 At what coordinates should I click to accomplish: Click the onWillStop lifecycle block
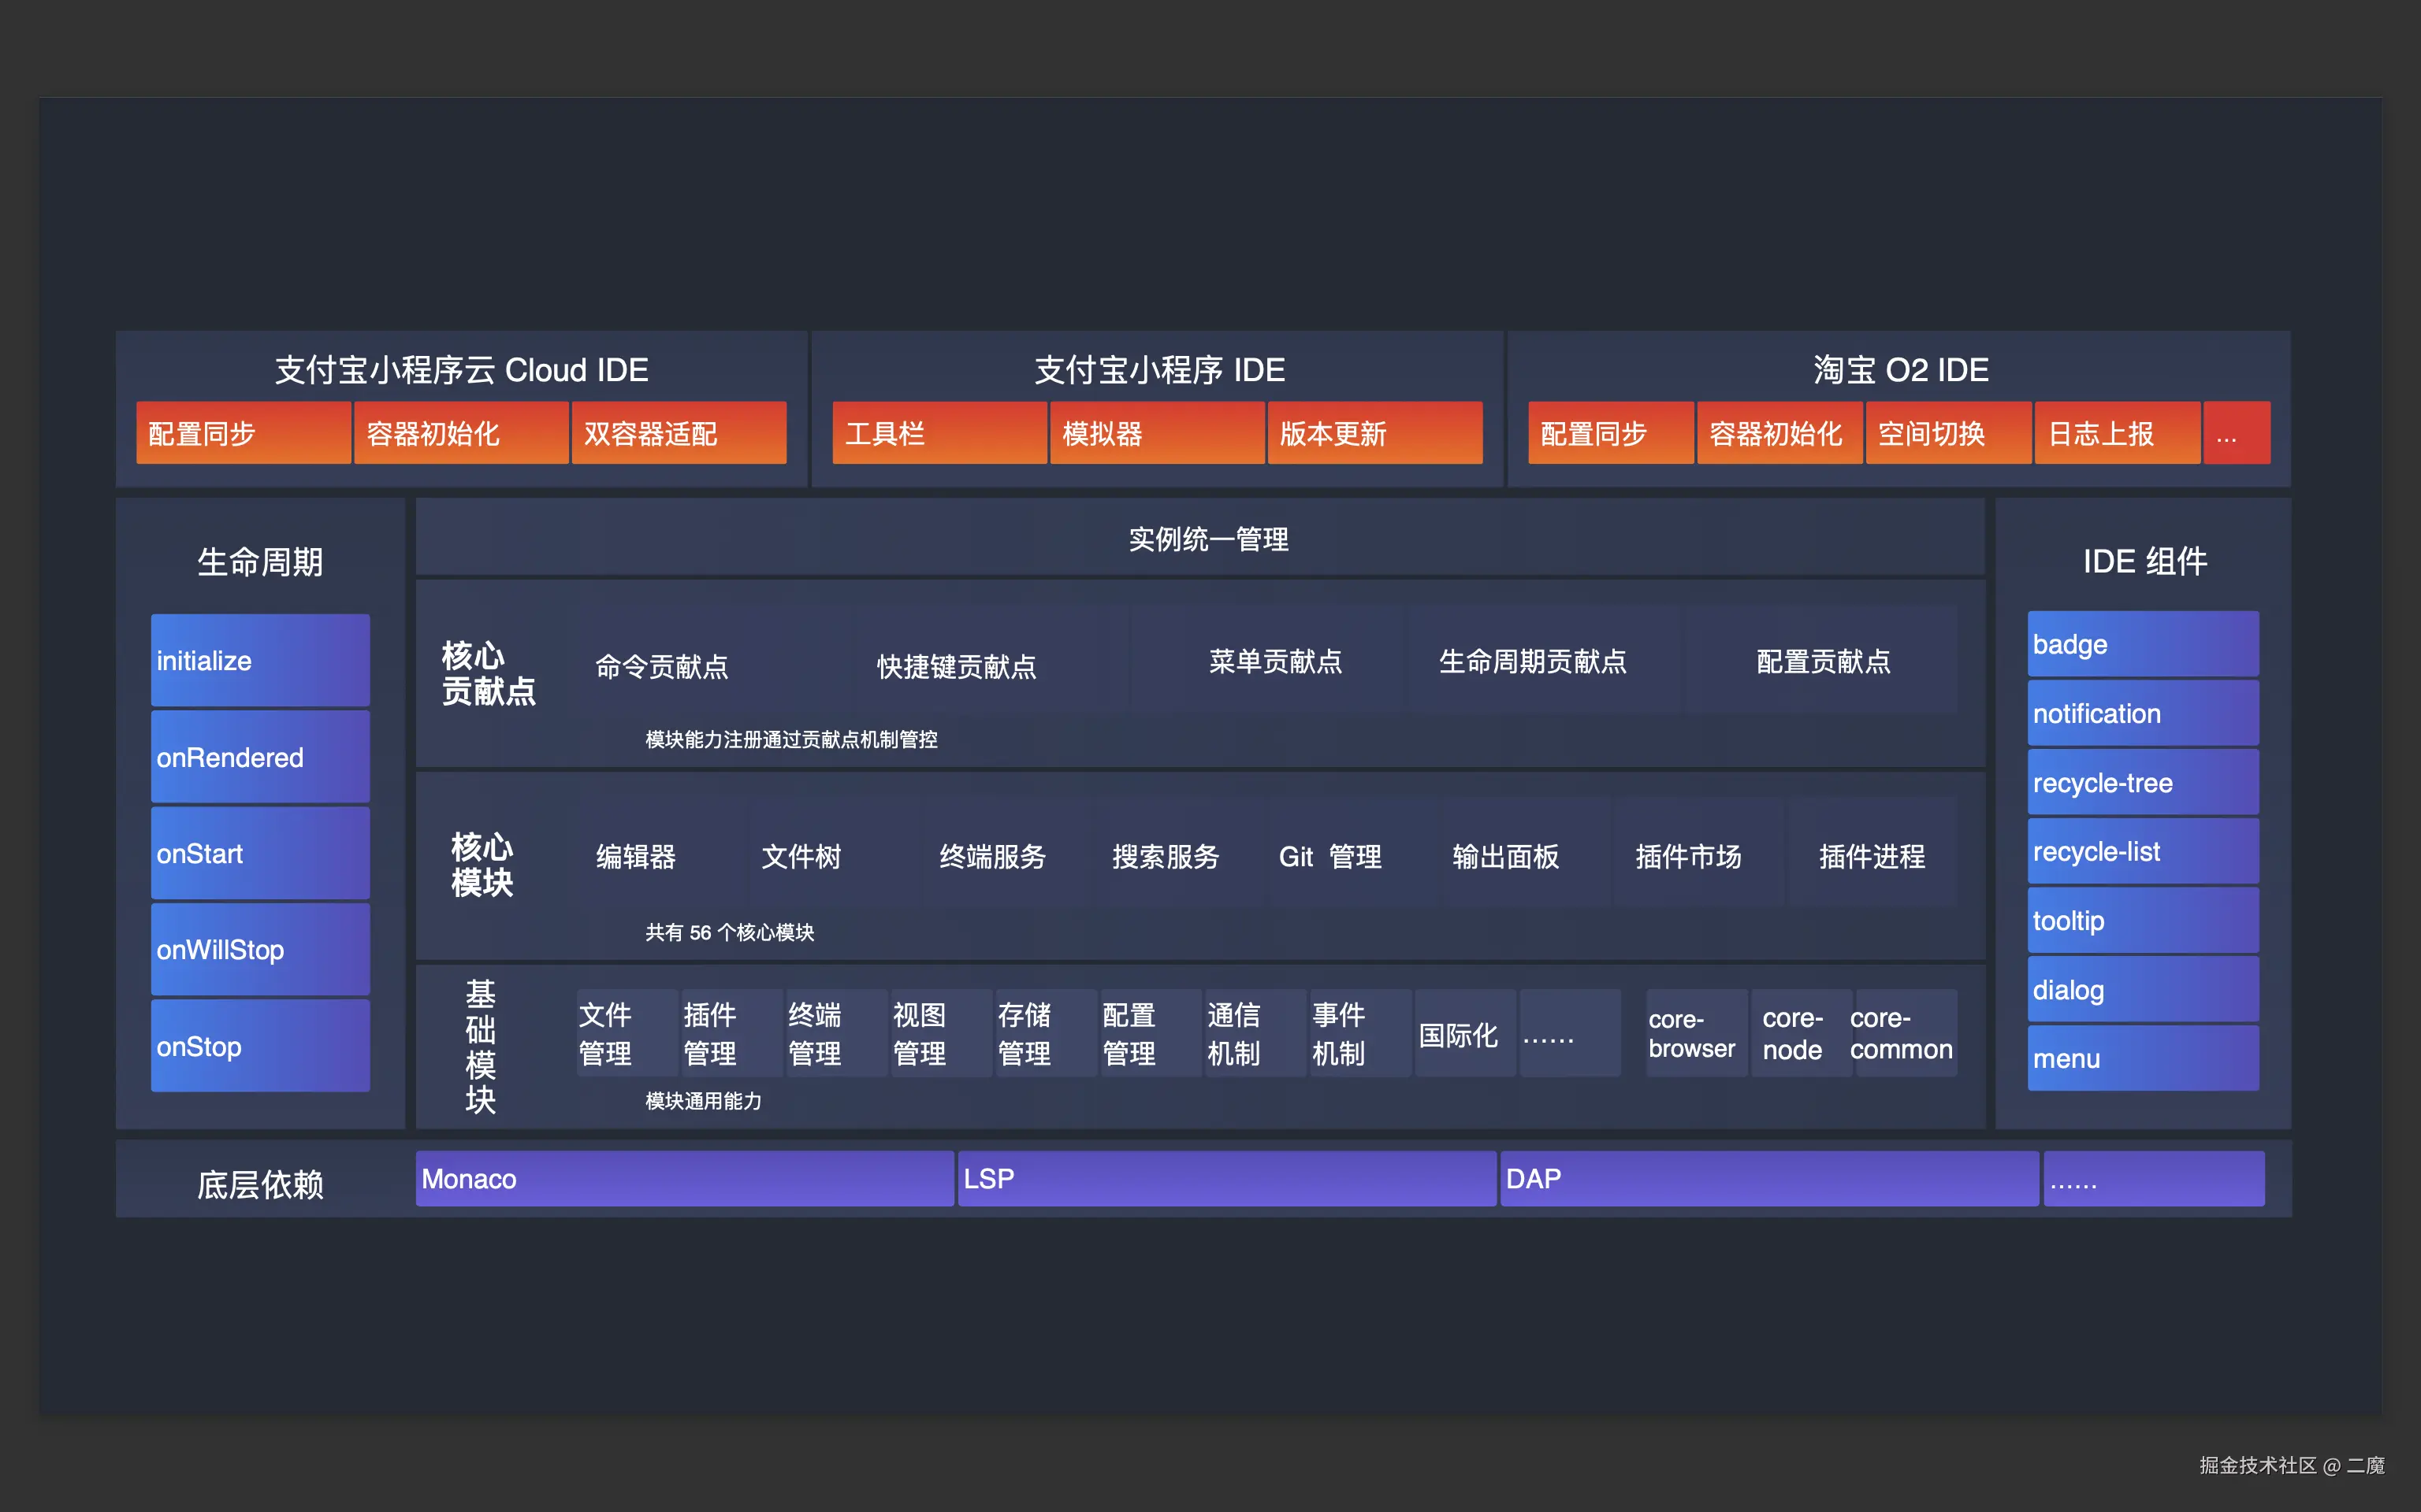[x=259, y=949]
